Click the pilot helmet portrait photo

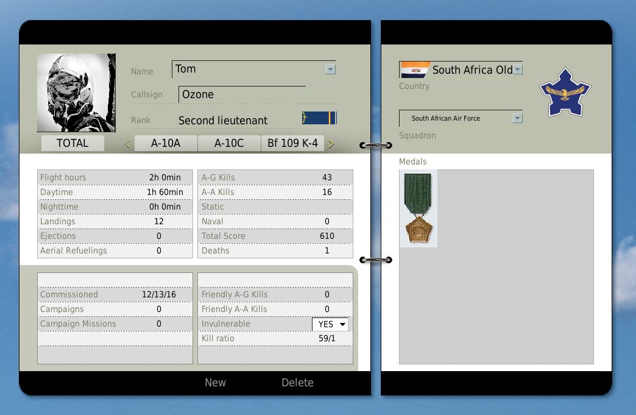point(76,93)
